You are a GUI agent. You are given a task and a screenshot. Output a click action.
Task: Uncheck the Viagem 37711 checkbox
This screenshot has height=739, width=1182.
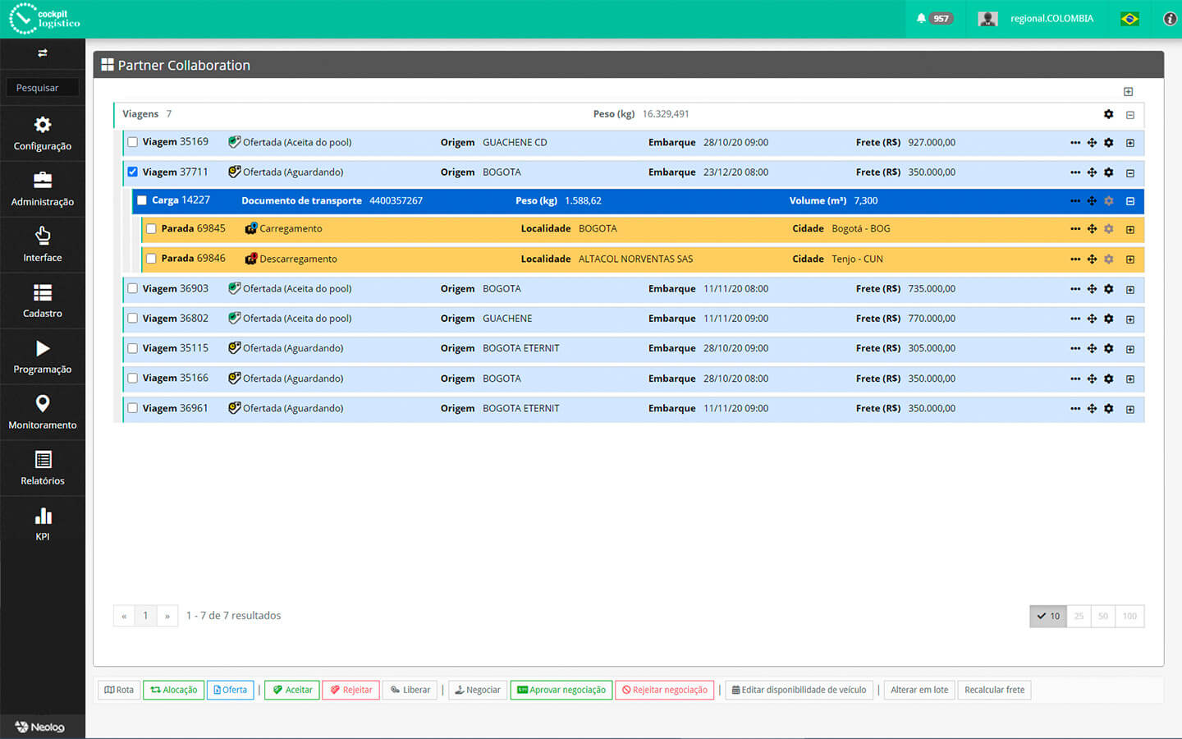(133, 172)
